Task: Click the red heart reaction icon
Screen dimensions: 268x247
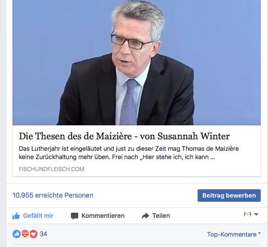Action: click(x=33, y=234)
